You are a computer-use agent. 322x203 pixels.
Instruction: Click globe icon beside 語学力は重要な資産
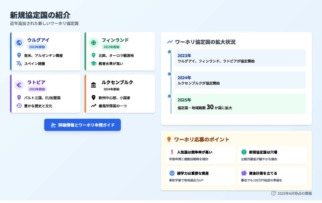click(x=172, y=173)
